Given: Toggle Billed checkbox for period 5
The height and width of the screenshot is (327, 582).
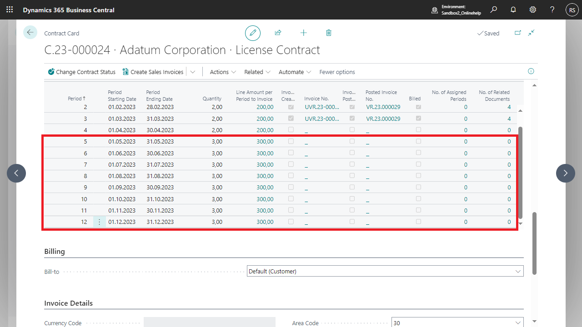Looking at the screenshot, I should (418, 141).
